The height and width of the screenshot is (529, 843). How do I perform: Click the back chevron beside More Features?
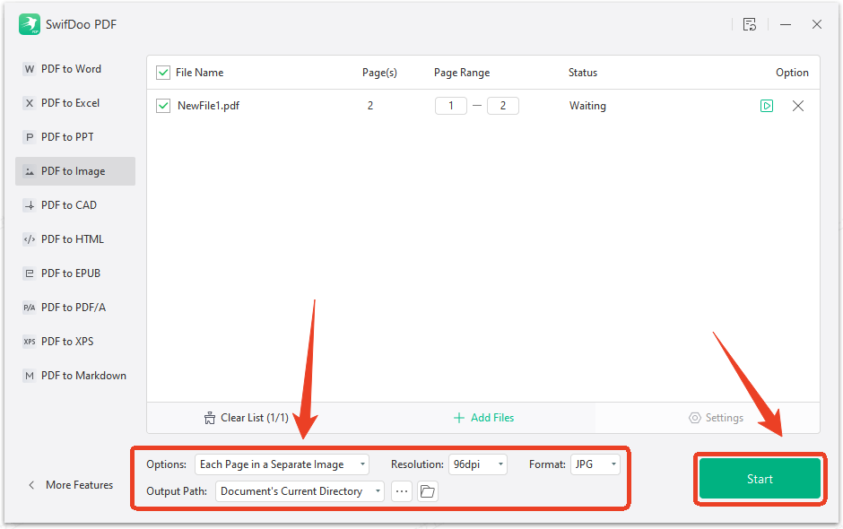tap(31, 485)
